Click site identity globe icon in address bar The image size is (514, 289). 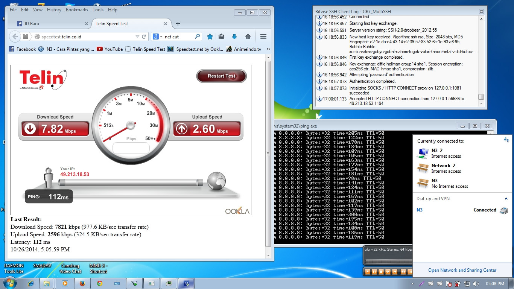click(x=37, y=37)
